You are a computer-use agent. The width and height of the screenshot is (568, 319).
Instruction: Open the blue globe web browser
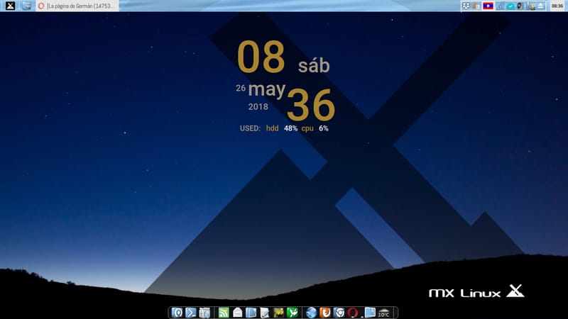[311, 313]
